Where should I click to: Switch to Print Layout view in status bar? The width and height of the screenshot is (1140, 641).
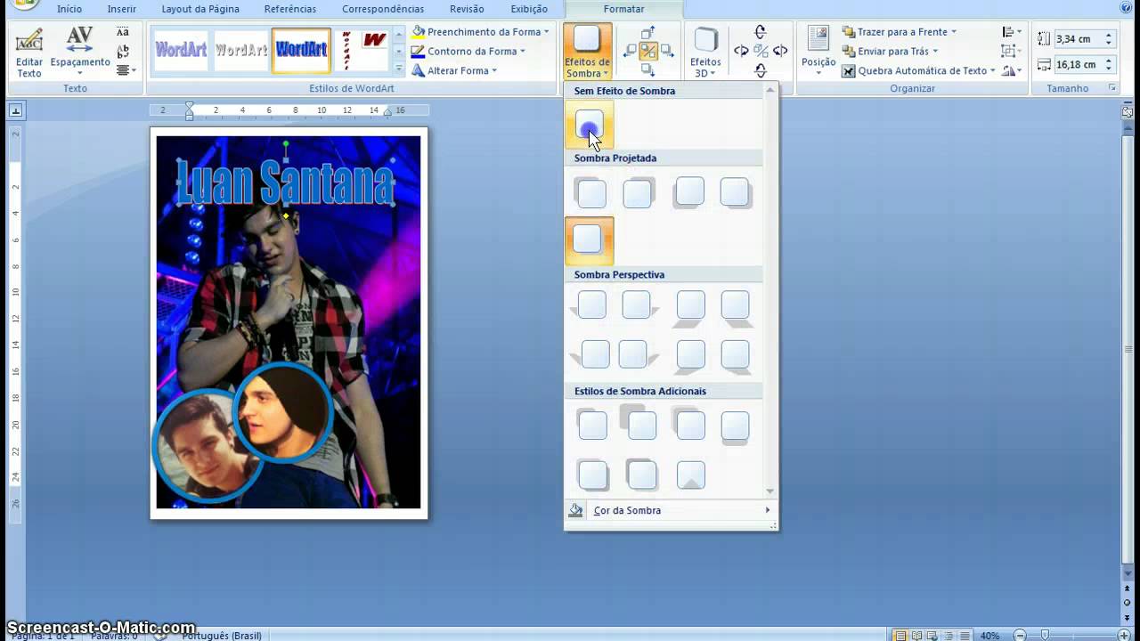901,636
